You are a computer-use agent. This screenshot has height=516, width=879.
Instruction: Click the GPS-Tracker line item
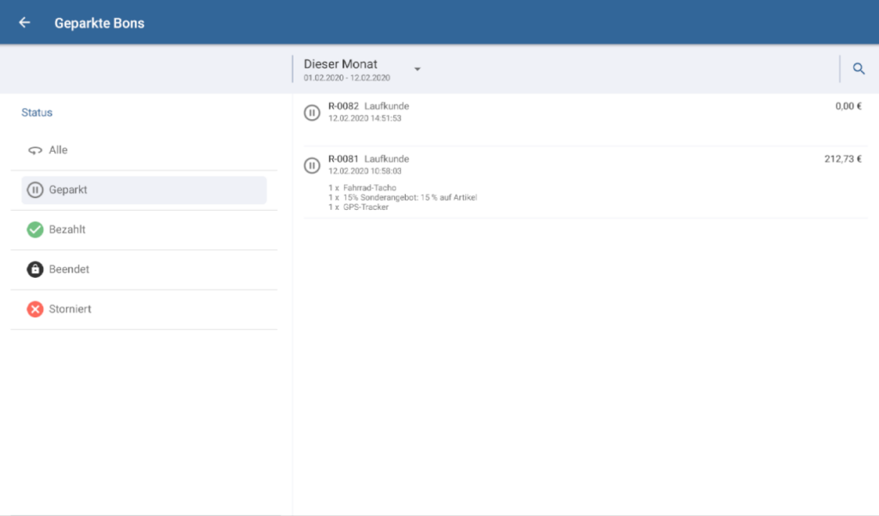(366, 207)
